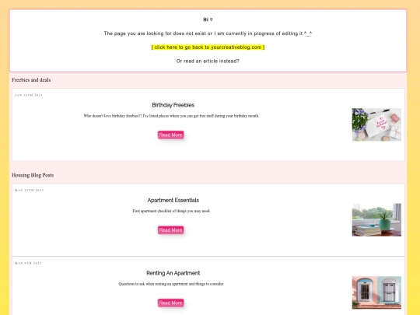Click the 'Hi' greeting text
420x315 pixels.
click(208, 19)
